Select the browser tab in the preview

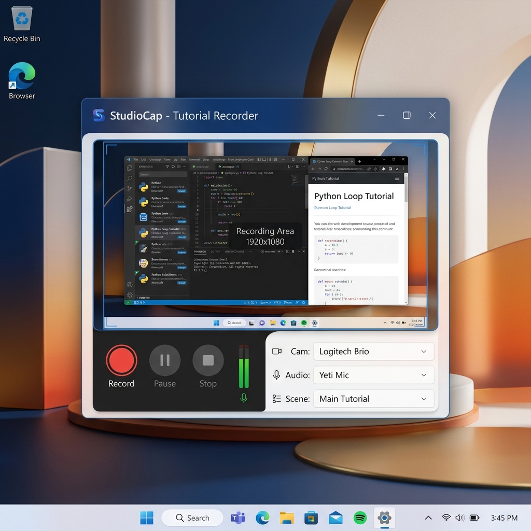(332, 162)
